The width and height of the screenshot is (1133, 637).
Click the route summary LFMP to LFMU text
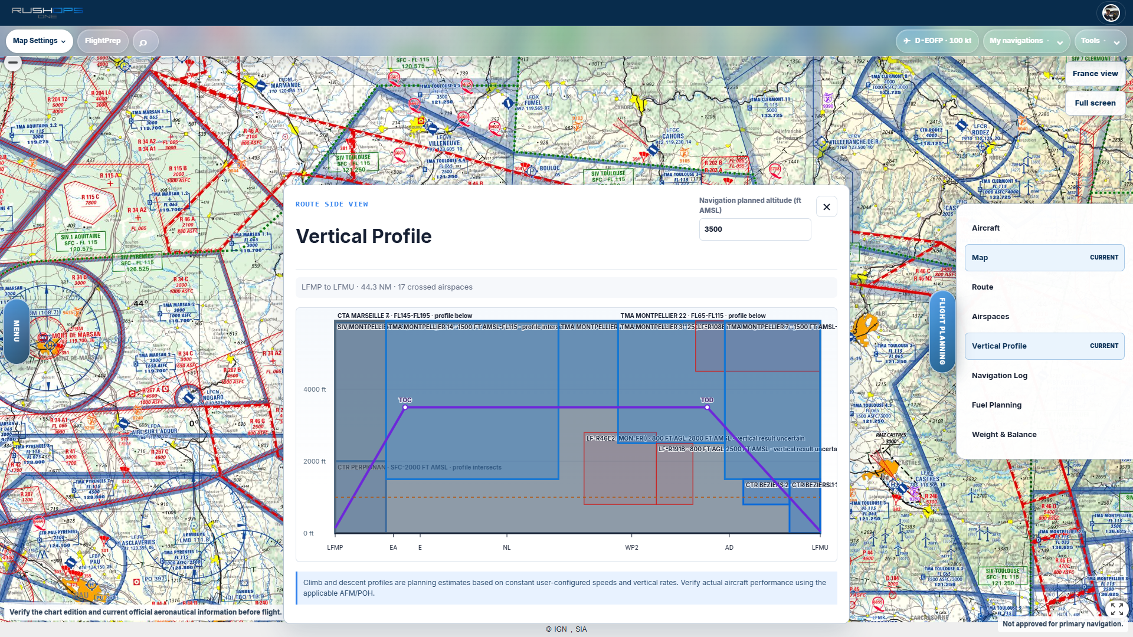[x=387, y=287]
